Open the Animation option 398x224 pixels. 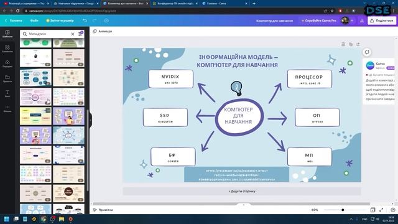(102, 31)
